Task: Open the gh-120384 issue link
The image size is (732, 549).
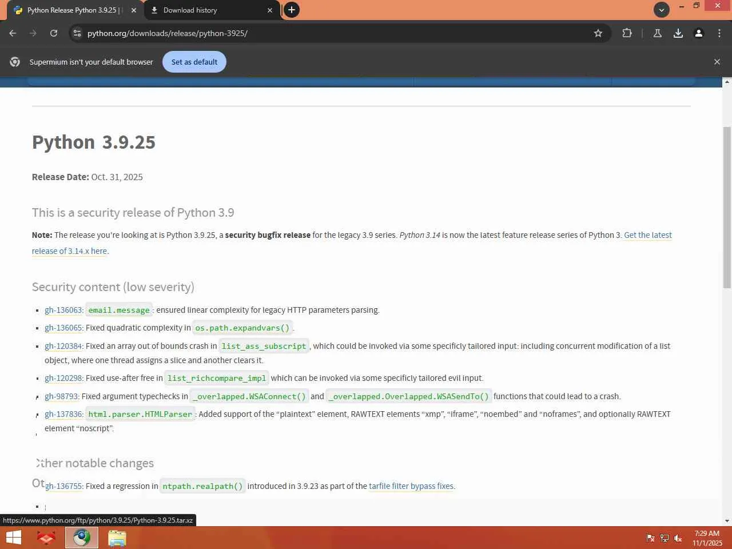Action: tap(63, 346)
